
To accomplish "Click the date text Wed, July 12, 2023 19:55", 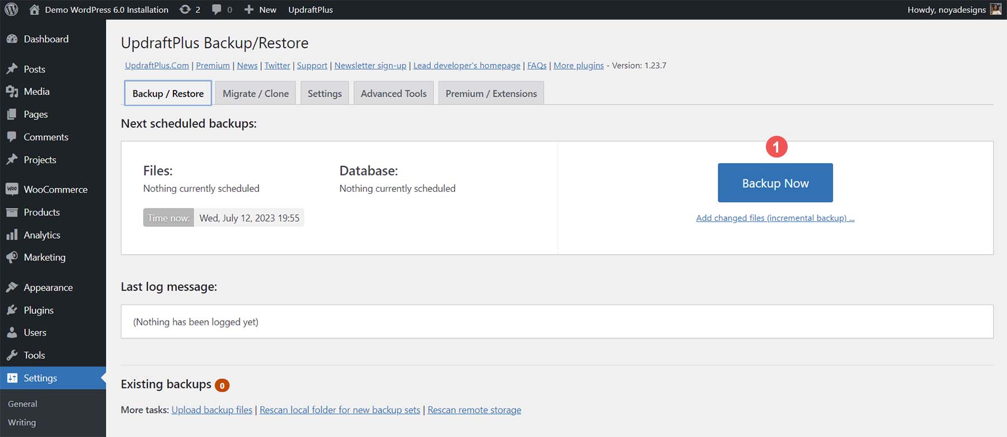I will (x=250, y=218).
